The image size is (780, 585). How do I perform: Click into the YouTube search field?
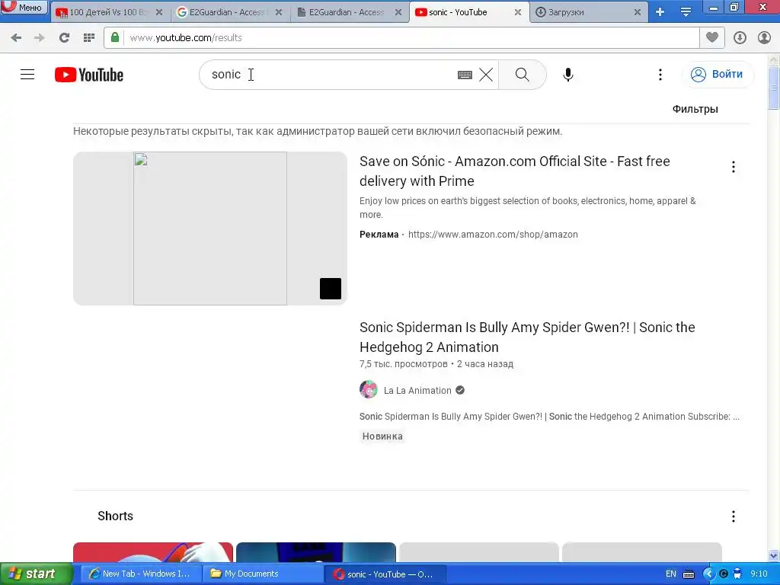coord(328,75)
